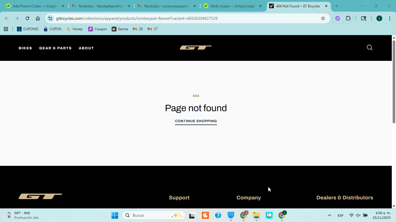Close the Recibidos fabiolaalejandria tab
Image resolution: width=396 pixels, height=222 pixels.
pyautogui.click(x=129, y=6)
